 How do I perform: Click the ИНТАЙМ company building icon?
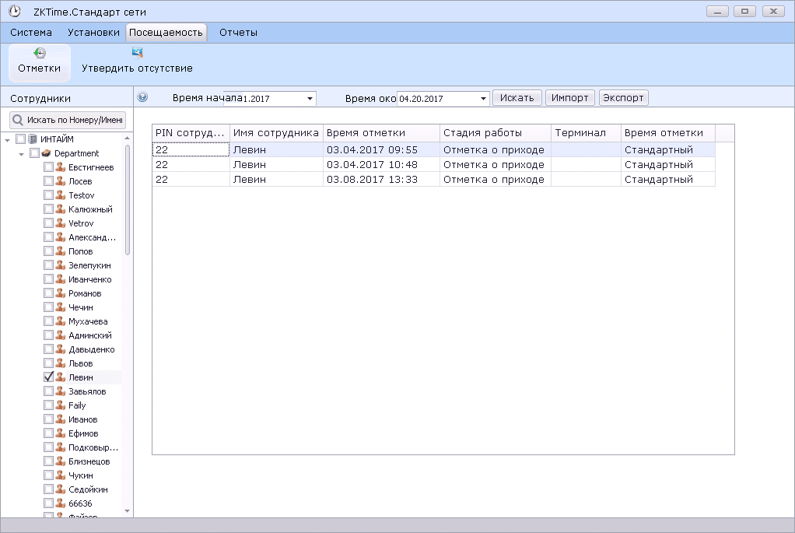coord(33,139)
